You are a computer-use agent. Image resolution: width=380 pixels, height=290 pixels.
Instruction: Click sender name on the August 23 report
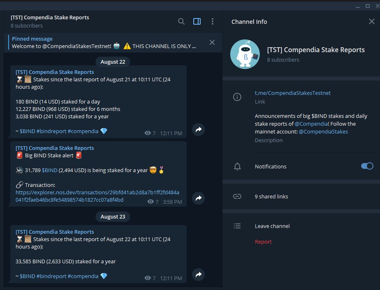pos(55,232)
